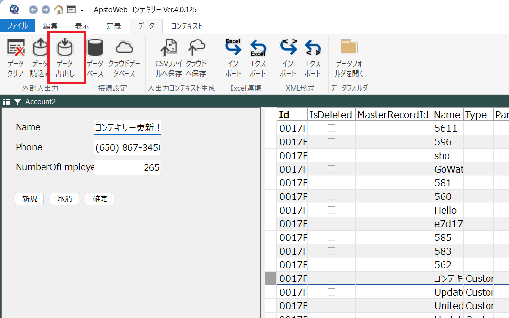Click the home icon in title bar

(x=59, y=10)
